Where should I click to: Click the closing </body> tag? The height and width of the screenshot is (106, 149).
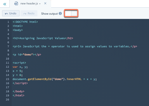pyautogui.click(x=18, y=91)
